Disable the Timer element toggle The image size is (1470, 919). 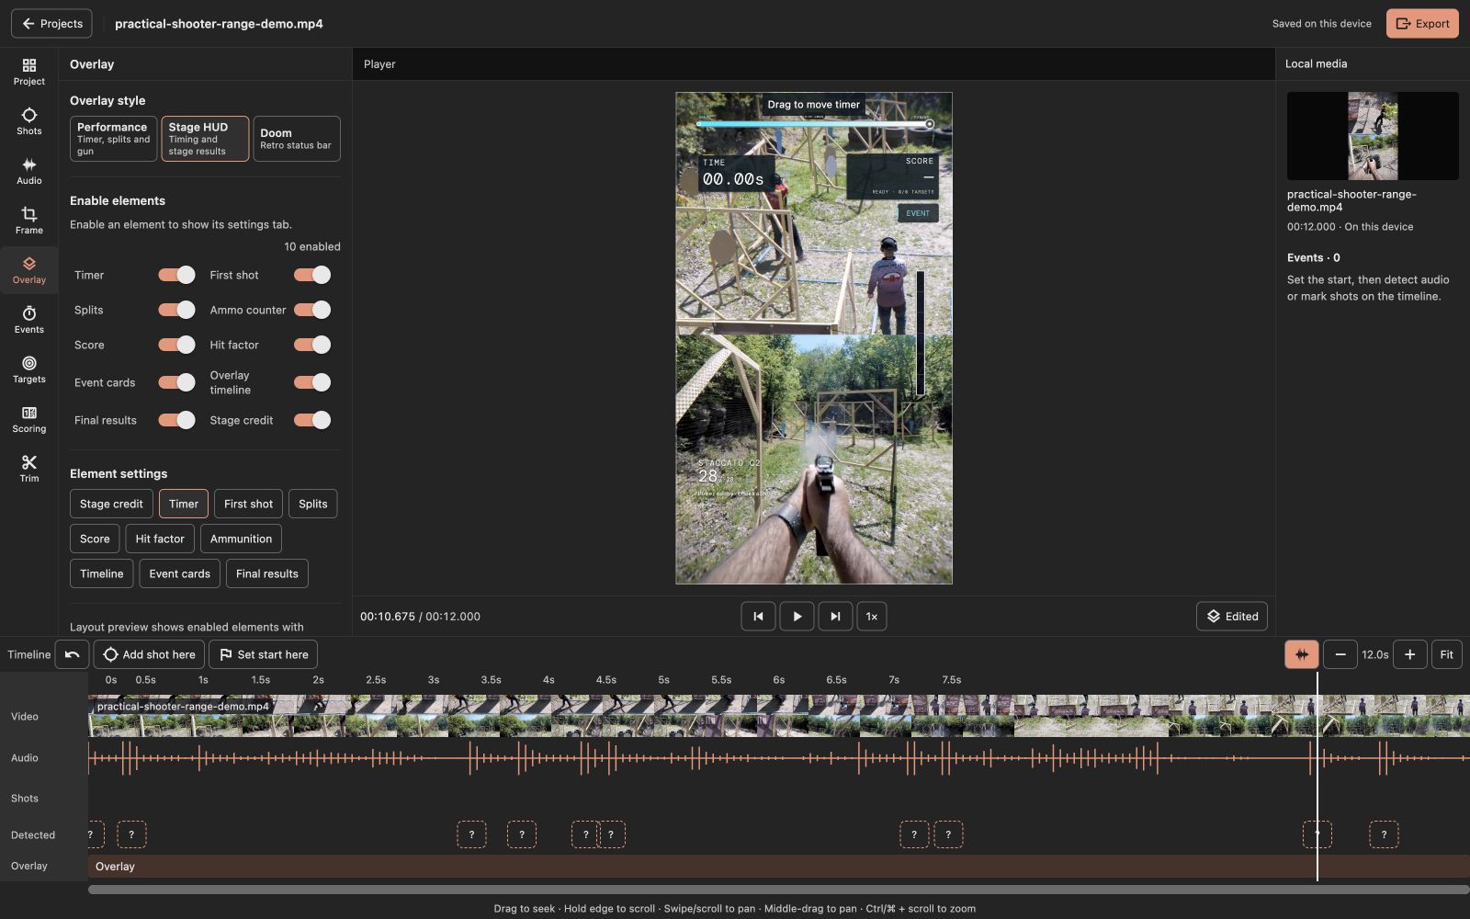[176, 275]
